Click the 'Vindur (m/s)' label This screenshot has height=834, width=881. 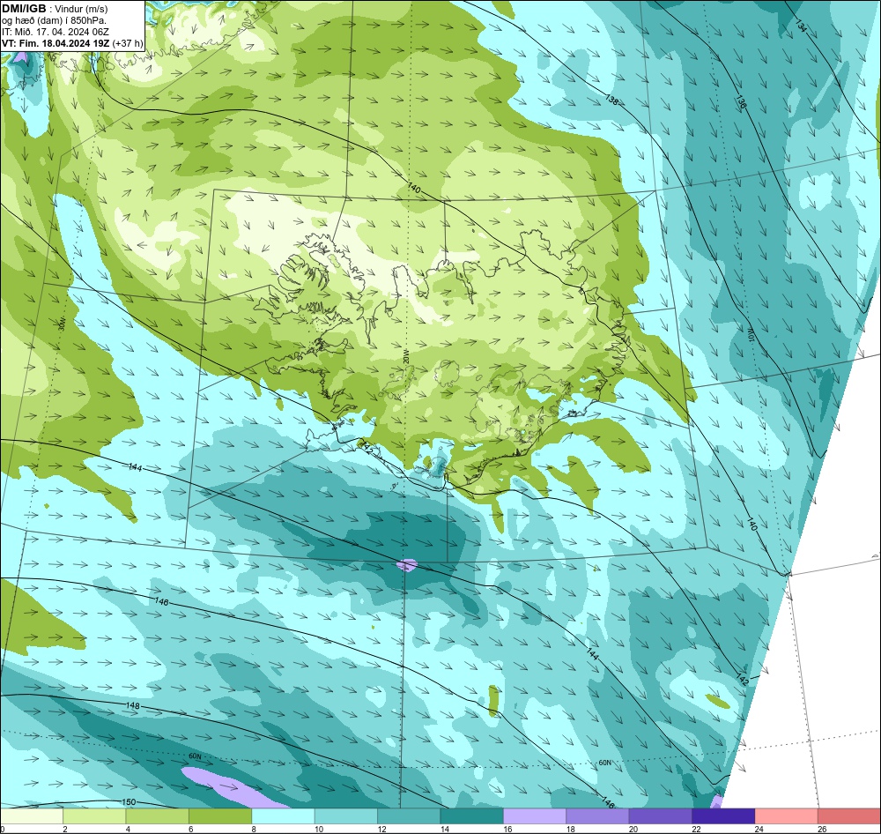[81, 9]
